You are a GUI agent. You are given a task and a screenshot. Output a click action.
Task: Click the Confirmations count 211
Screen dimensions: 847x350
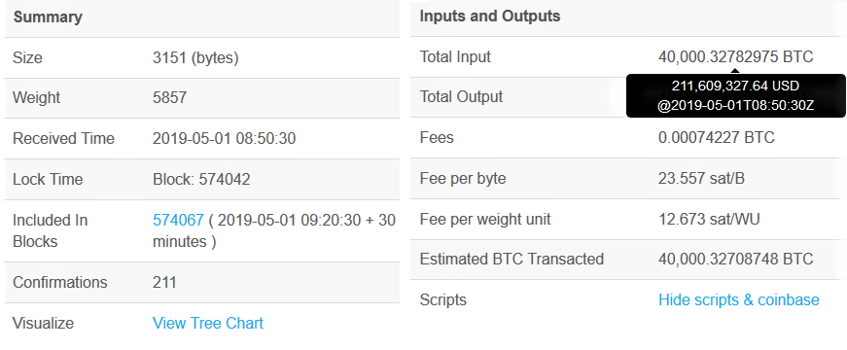(x=164, y=282)
